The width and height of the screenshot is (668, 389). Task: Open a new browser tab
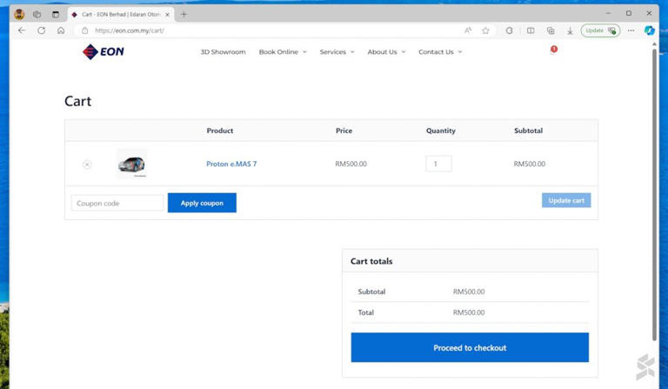pyautogui.click(x=184, y=15)
